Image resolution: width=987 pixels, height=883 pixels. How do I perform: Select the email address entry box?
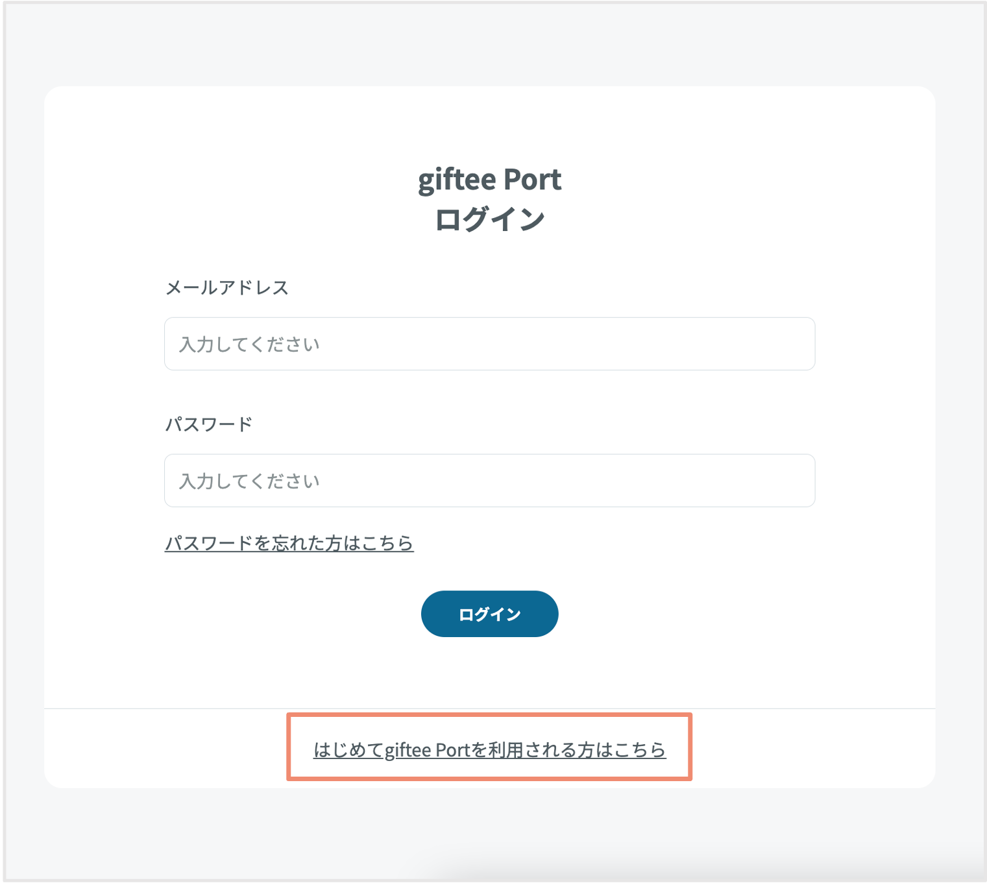click(489, 344)
